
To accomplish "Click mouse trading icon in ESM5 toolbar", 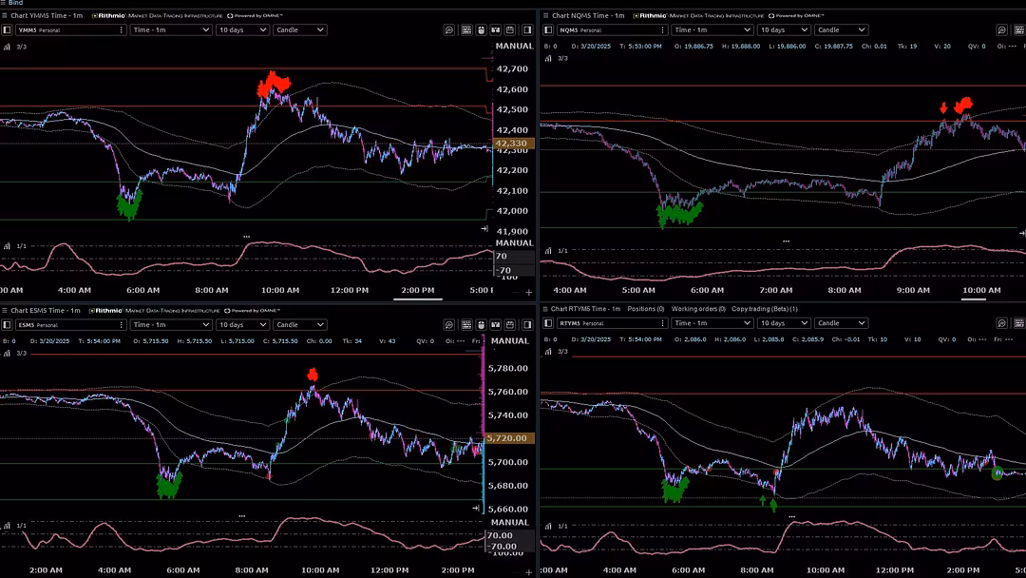I will (481, 325).
